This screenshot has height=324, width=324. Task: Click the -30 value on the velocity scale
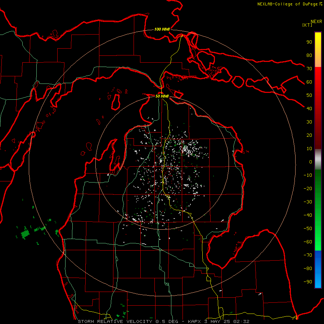[308, 202]
